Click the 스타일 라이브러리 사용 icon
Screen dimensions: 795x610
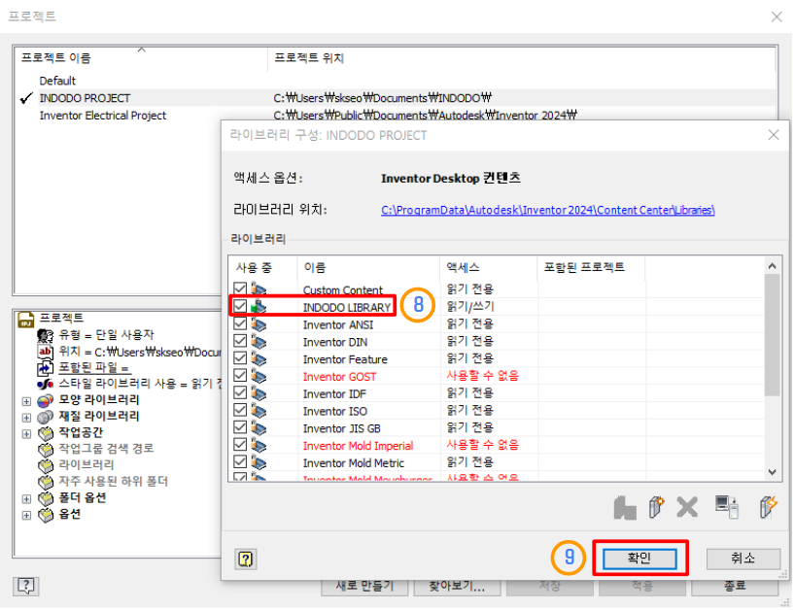45,384
